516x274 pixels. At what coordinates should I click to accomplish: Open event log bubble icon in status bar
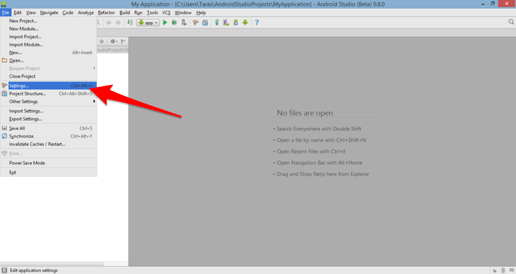coord(511,270)
